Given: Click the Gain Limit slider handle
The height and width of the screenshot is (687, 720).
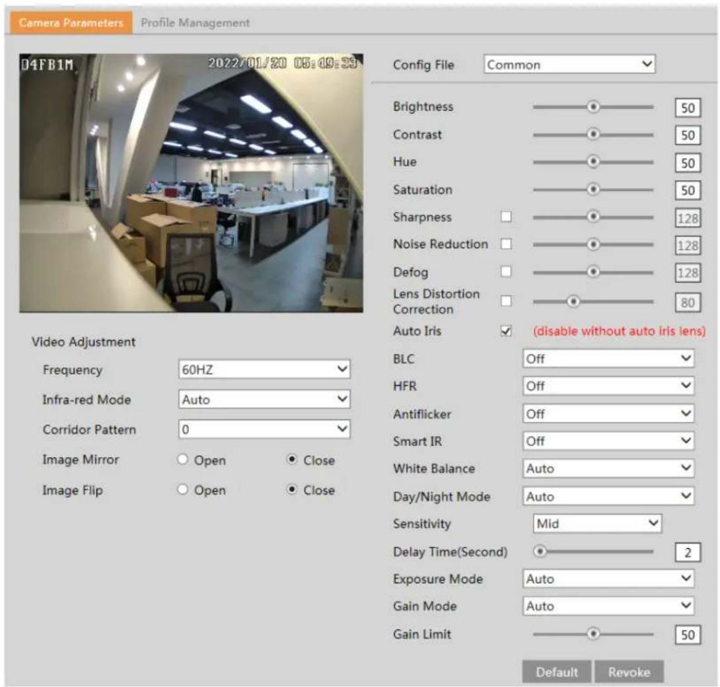Looking at the screenshot, I should 593,633.
